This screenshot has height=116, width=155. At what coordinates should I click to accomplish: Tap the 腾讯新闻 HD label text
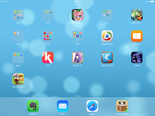click(x=107, y=44)
